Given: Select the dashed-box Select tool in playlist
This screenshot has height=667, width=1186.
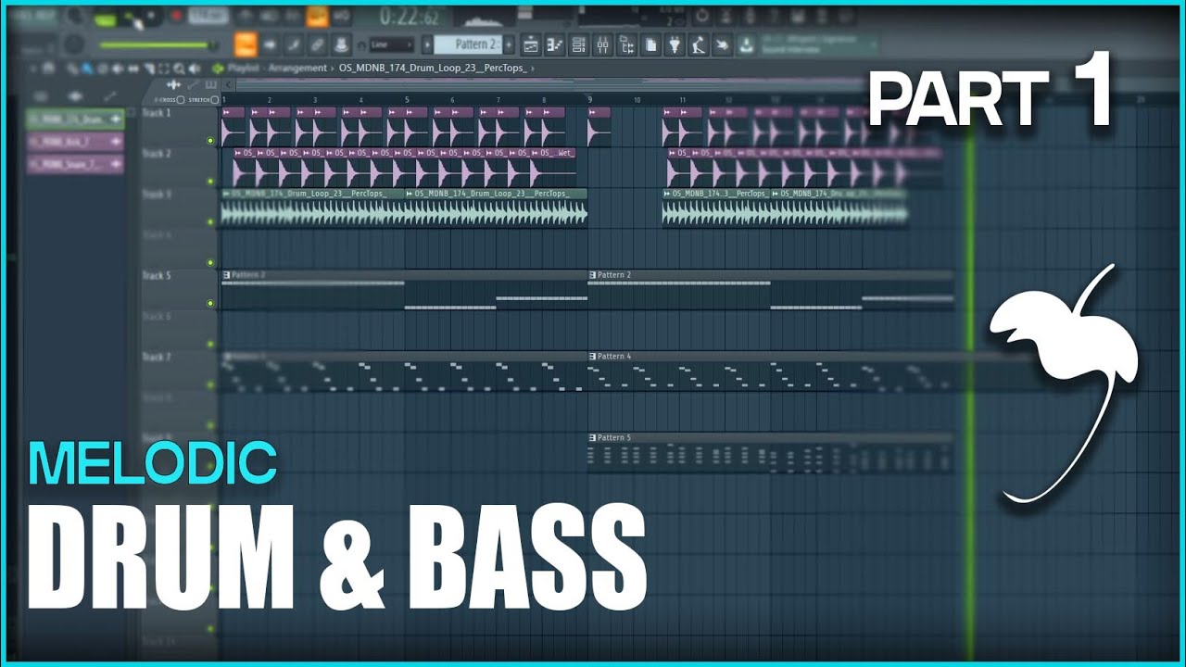Looking at the screenshot, I should click(164, 69).
